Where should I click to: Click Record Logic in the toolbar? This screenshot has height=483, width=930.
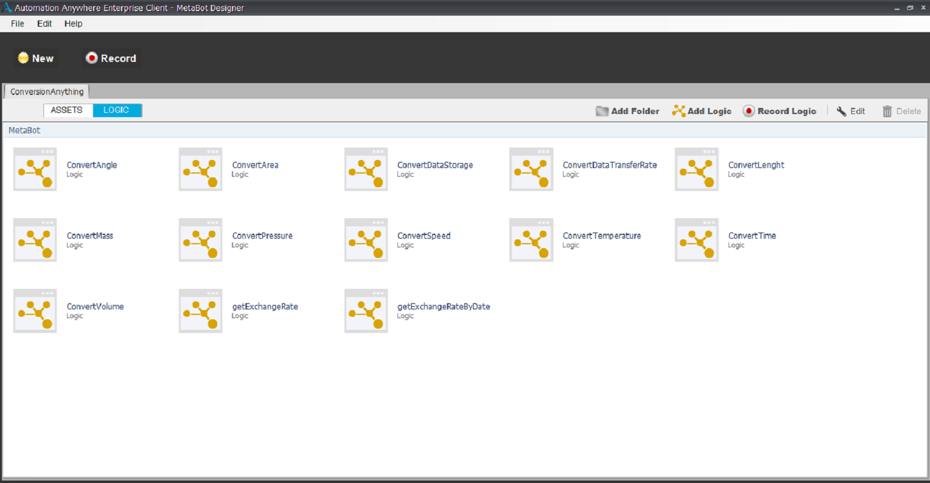tap(780, 111)
